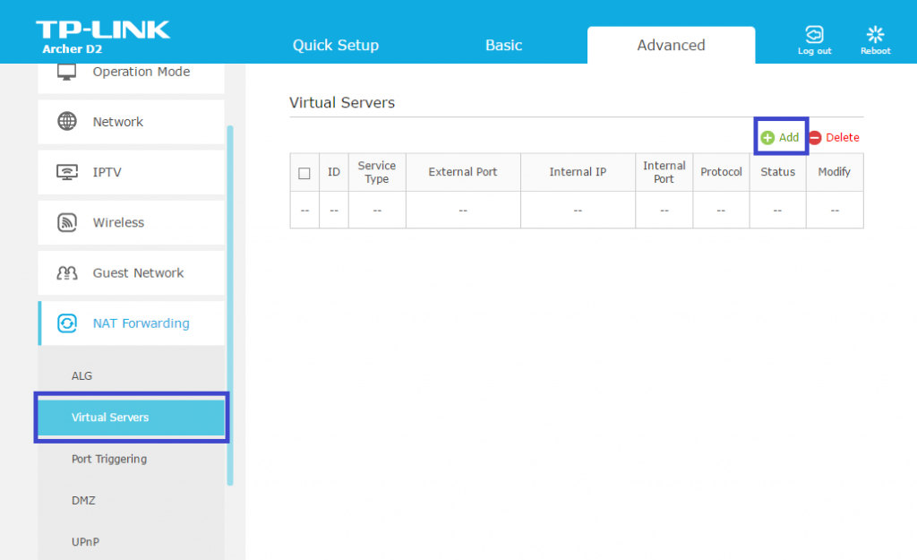Switch to the Basic tab
This screenshot has width=917, height=560.
[x=503, y=45]
